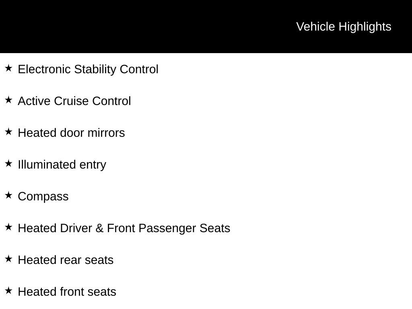Click the Active Cruise Control highlight text
412x309 pixels.
click(x=74, y=101)
